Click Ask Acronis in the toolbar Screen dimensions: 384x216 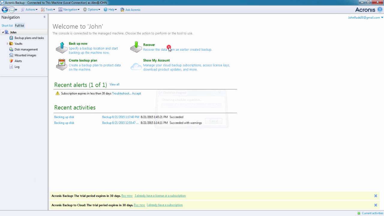pyautogui.click(x=130, y=10)
